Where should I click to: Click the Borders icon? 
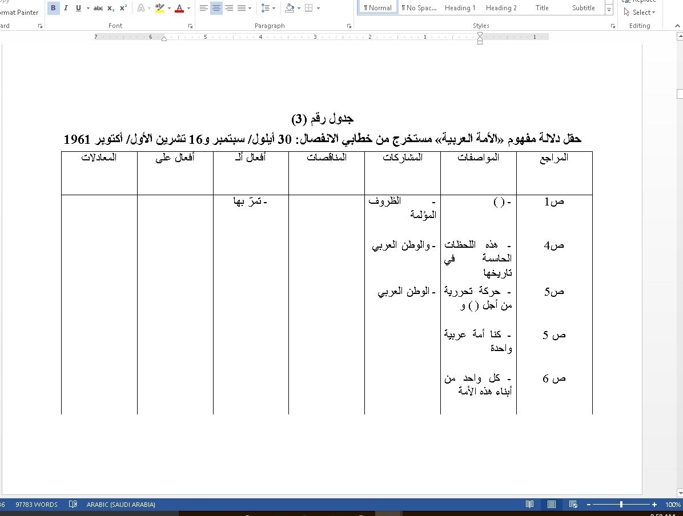[x=309, y=8]
